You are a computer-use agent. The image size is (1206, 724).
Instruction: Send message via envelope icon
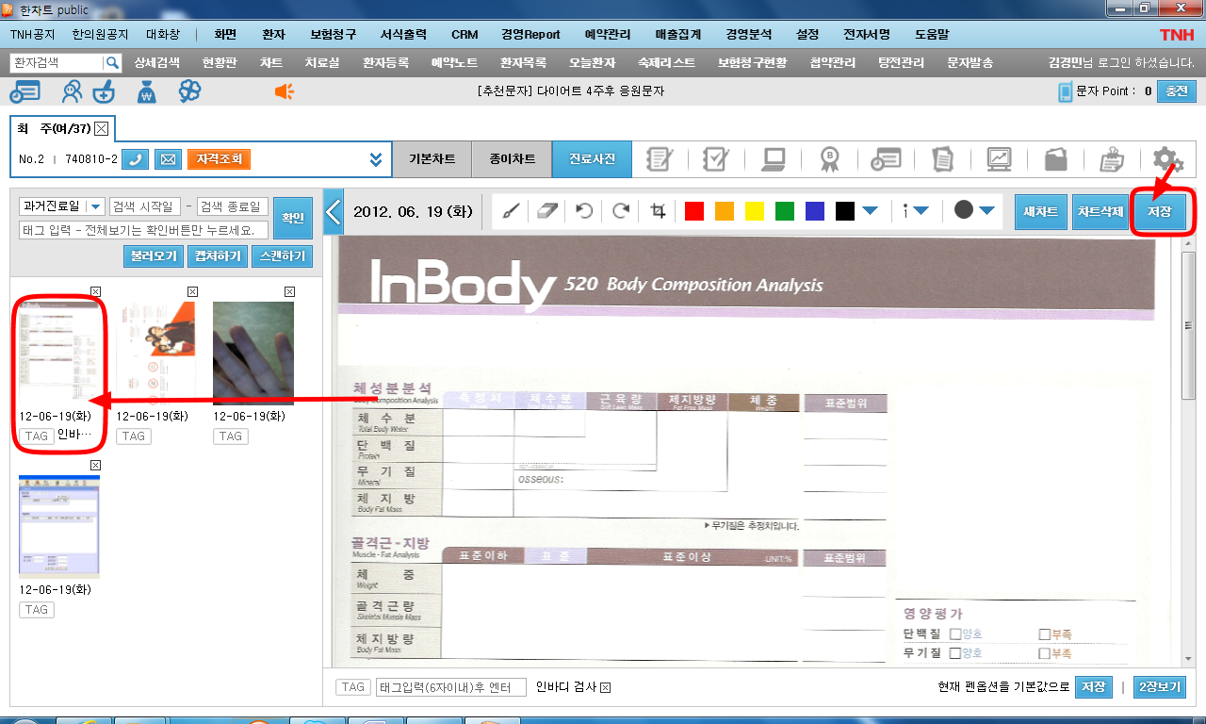pyautogui.click(x=168, y=159)
